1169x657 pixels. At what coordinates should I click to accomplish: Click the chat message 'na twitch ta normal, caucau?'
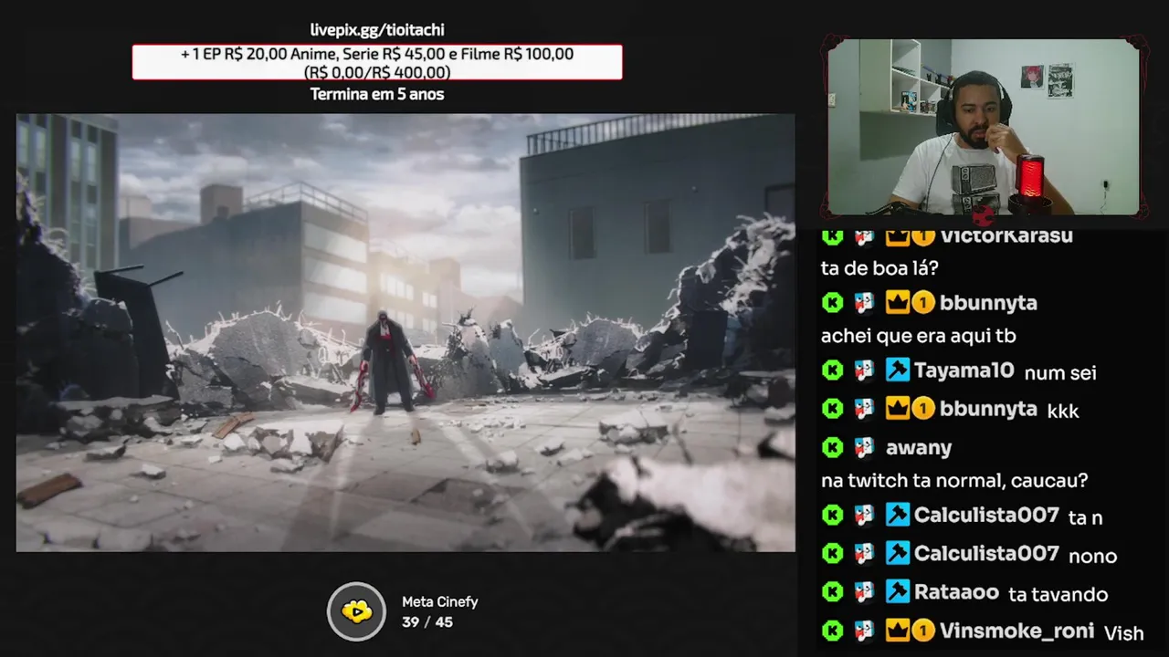(x=954, y=481)
